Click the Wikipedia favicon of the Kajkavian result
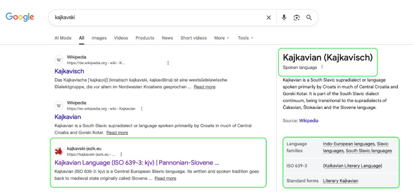The height and width of the screenshot is (192, 413). [59, 106]
